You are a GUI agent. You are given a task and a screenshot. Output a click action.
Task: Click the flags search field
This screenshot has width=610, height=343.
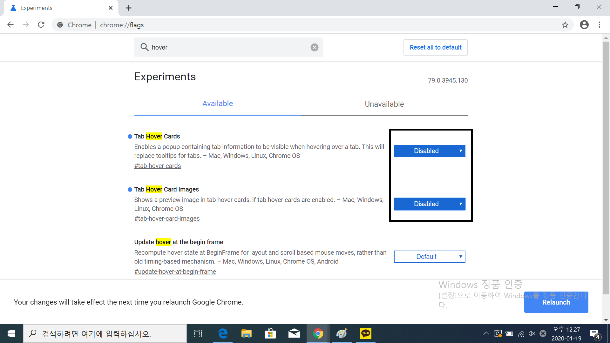(x=229, y=47)
